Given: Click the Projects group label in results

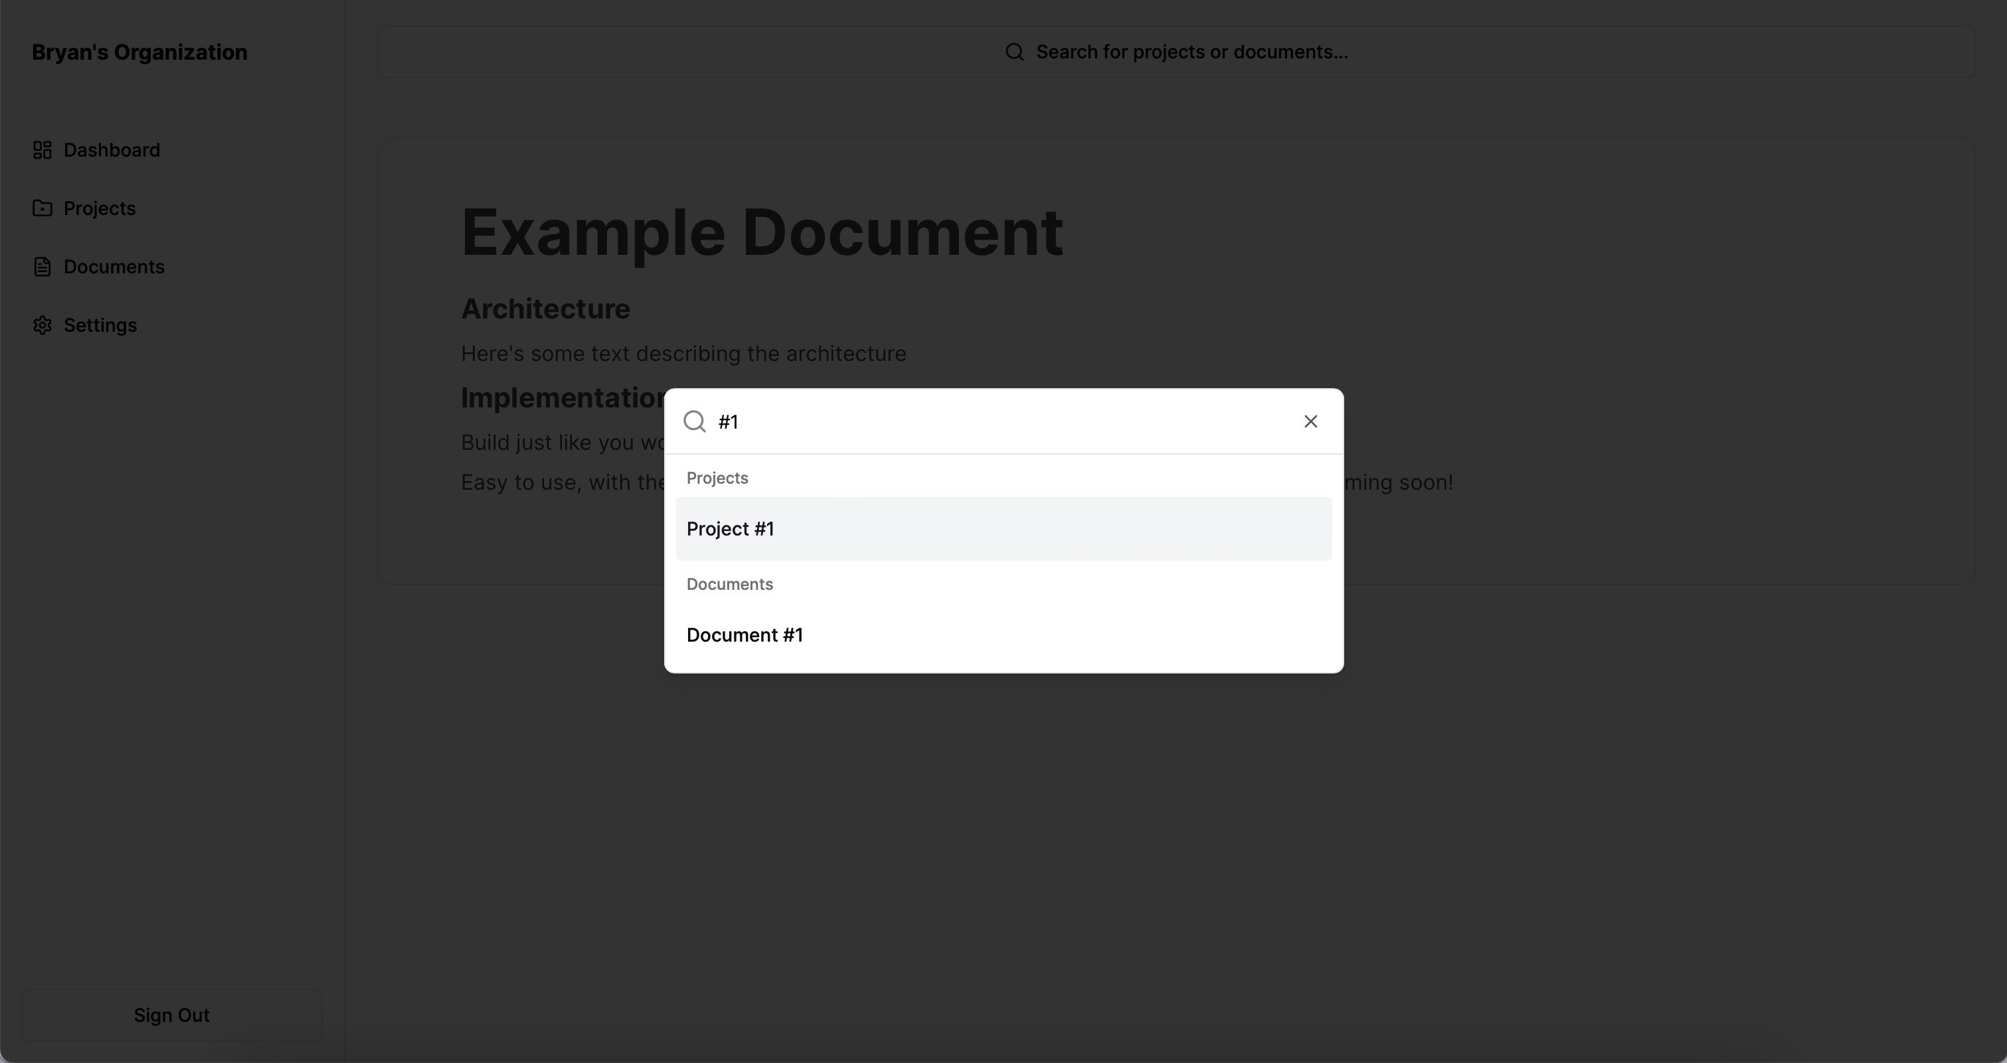Looking at the screenshot, I should (717, 478).
